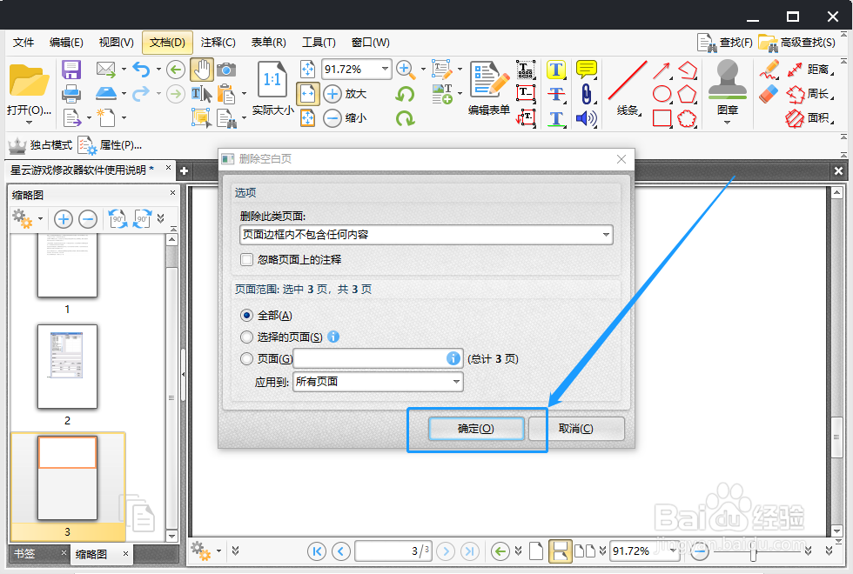Open the zoom level dropdown showing 91.72%
The height and width of the screenshot is (574, 853).
pos(356,68)
